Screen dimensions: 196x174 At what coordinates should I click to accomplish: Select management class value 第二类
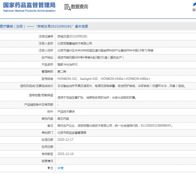pyautogui.click(x=62, y=71)
